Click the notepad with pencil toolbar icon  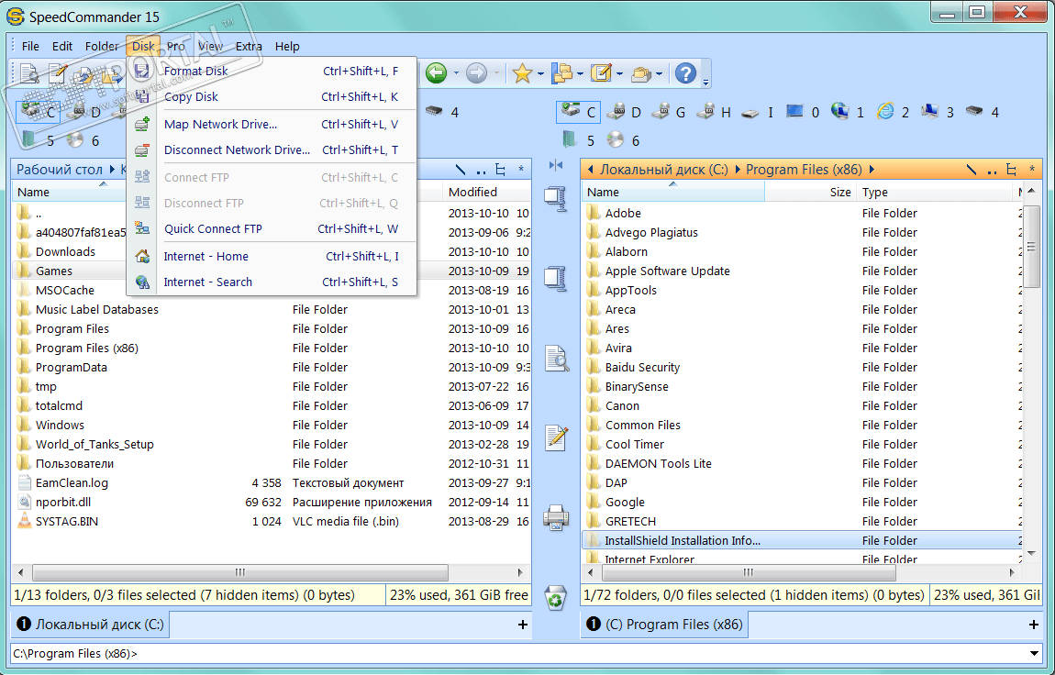[600, 72]
